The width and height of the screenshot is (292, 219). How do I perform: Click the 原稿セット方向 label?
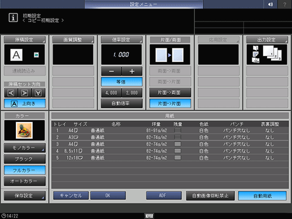tap(25, 84)
